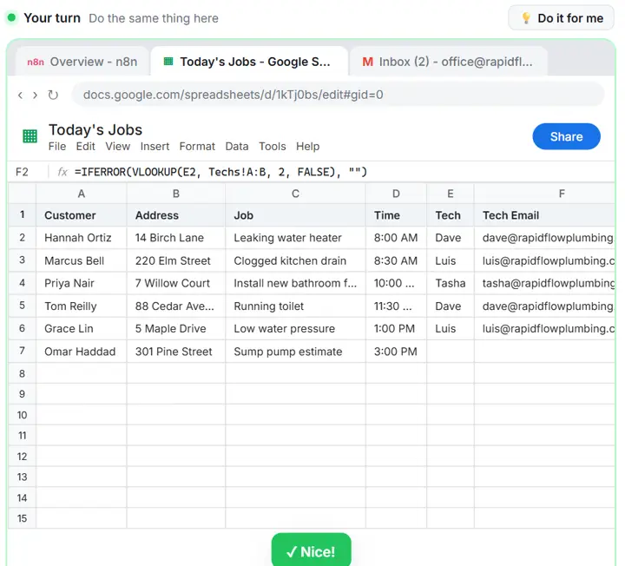
Task: Click the Running toilet cell
Action: 295,306
